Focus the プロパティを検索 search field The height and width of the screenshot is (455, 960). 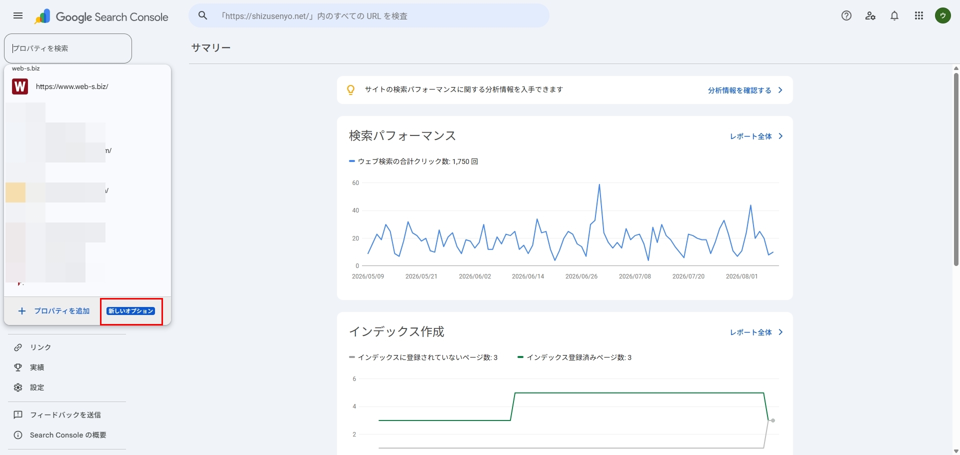[x=68, y=48]
